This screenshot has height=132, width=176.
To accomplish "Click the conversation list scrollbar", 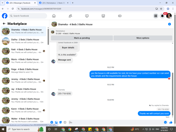I will pyautogui.click(x=48, y=37).
